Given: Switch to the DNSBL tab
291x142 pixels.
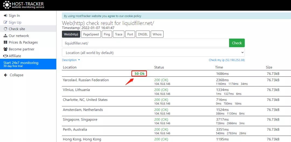Looking at the screenshot, I should click(x=143, y=34).
